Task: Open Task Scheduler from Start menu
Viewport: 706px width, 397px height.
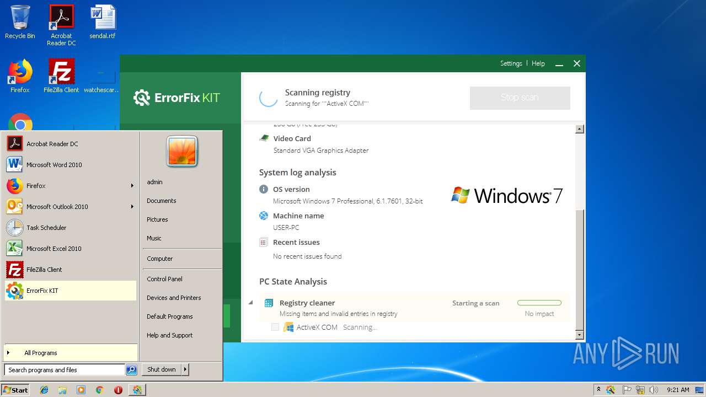Action: [71, 228]
